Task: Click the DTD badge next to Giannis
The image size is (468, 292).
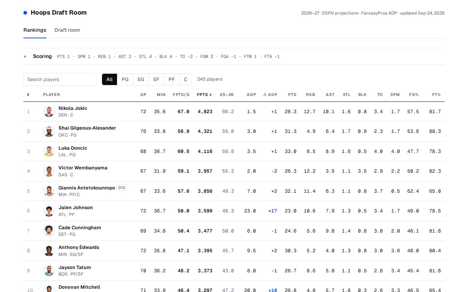Action: point(122,188)
